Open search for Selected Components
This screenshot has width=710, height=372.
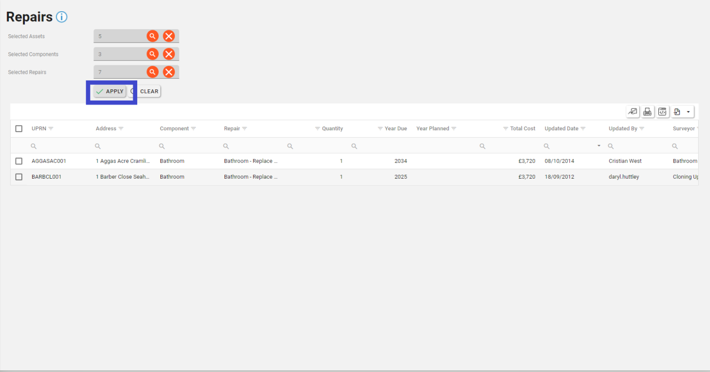152,54
